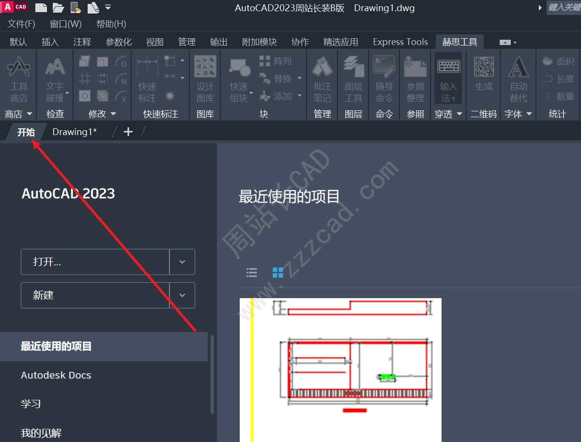581x442 pixels.
Task: Select the 文字碰撞 text collision tool
Action: tap(55, 79)
